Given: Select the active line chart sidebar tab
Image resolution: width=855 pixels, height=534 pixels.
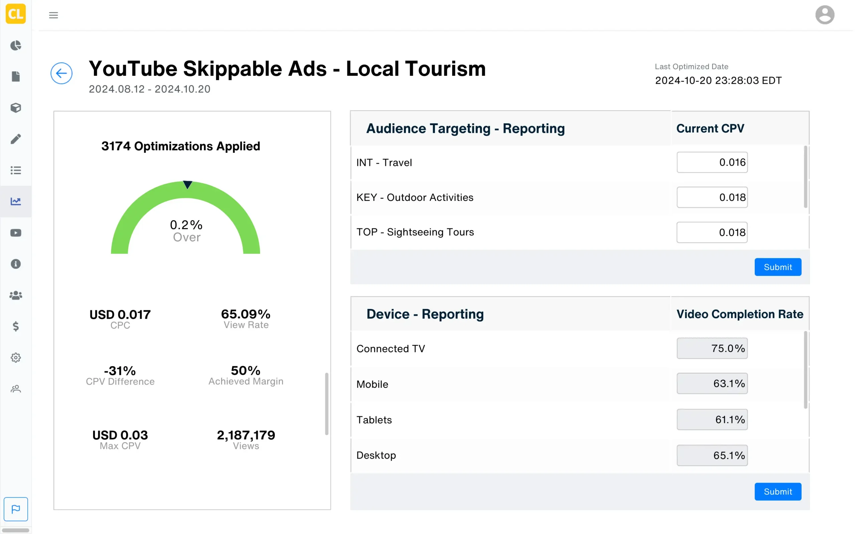Looking at the screenshot, I should coord(16,201).
